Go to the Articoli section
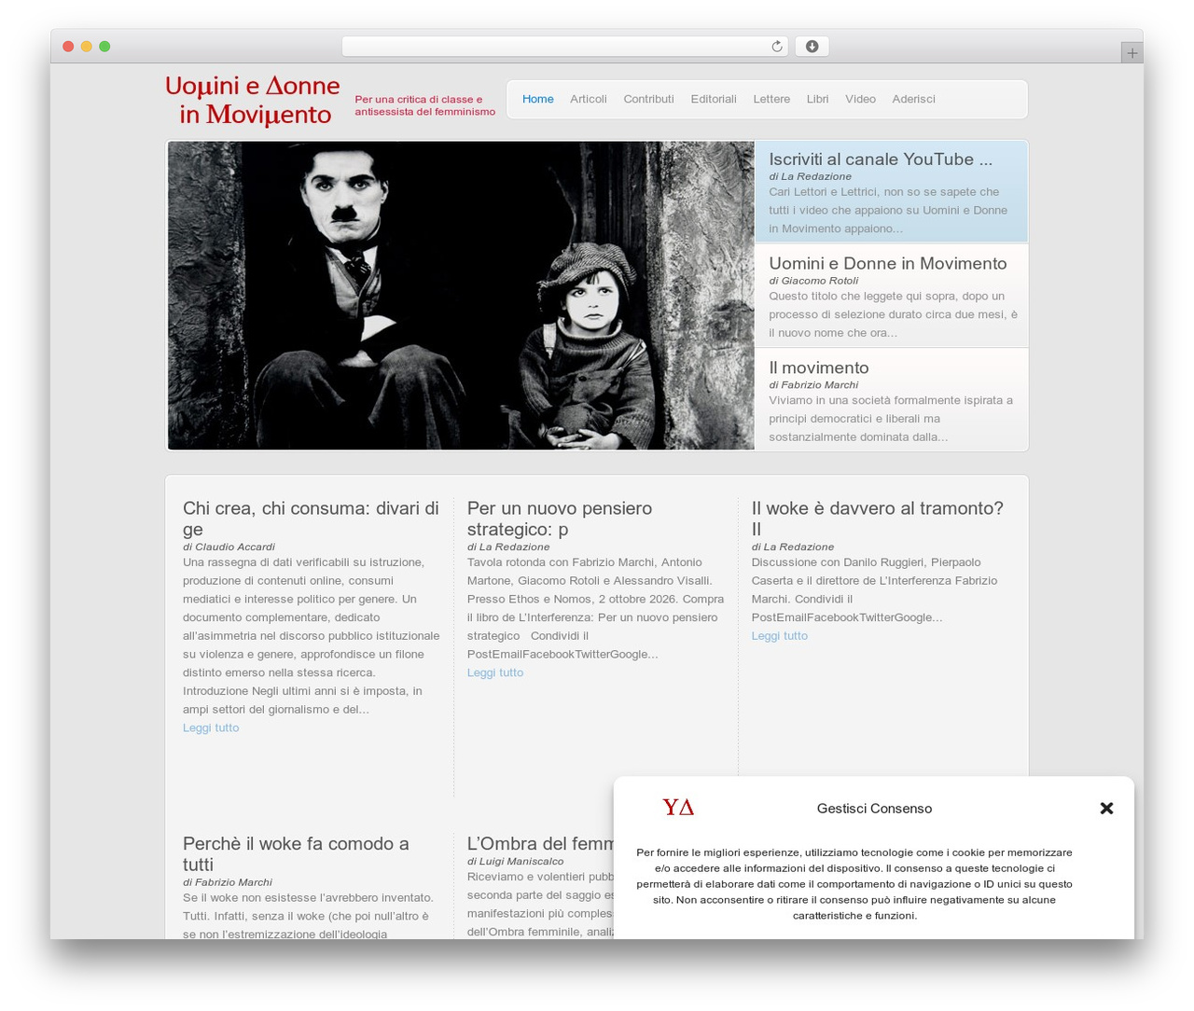This screenshot has height=1011, width=1194. click(x=589, y=99)
